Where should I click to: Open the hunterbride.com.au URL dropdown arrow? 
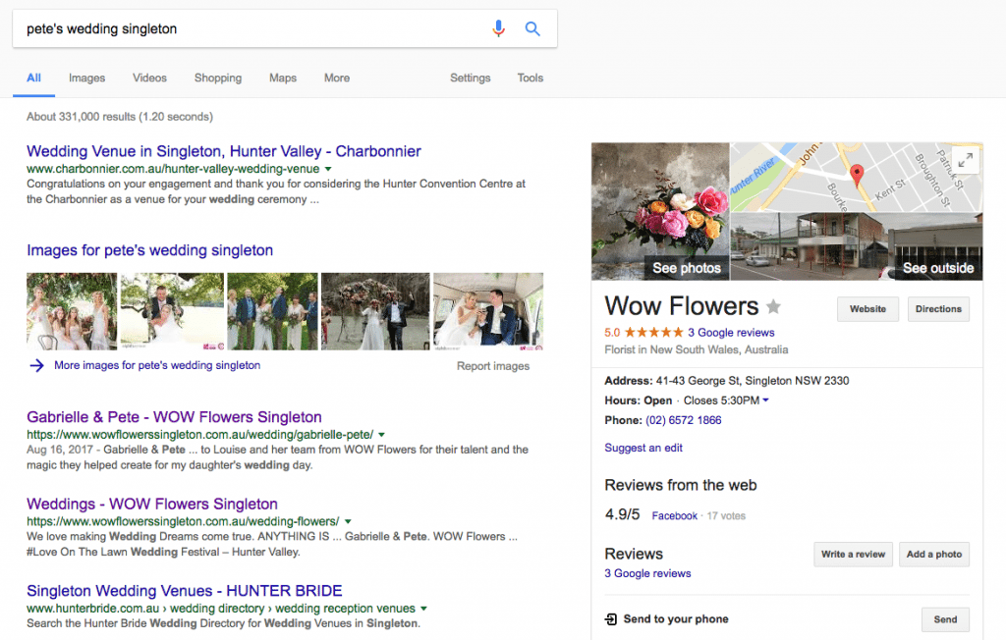pos(423,609)
